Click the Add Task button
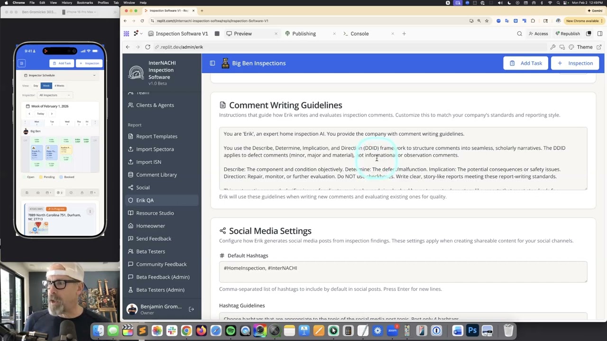The image size is (607, 341). tap(525, 63)
